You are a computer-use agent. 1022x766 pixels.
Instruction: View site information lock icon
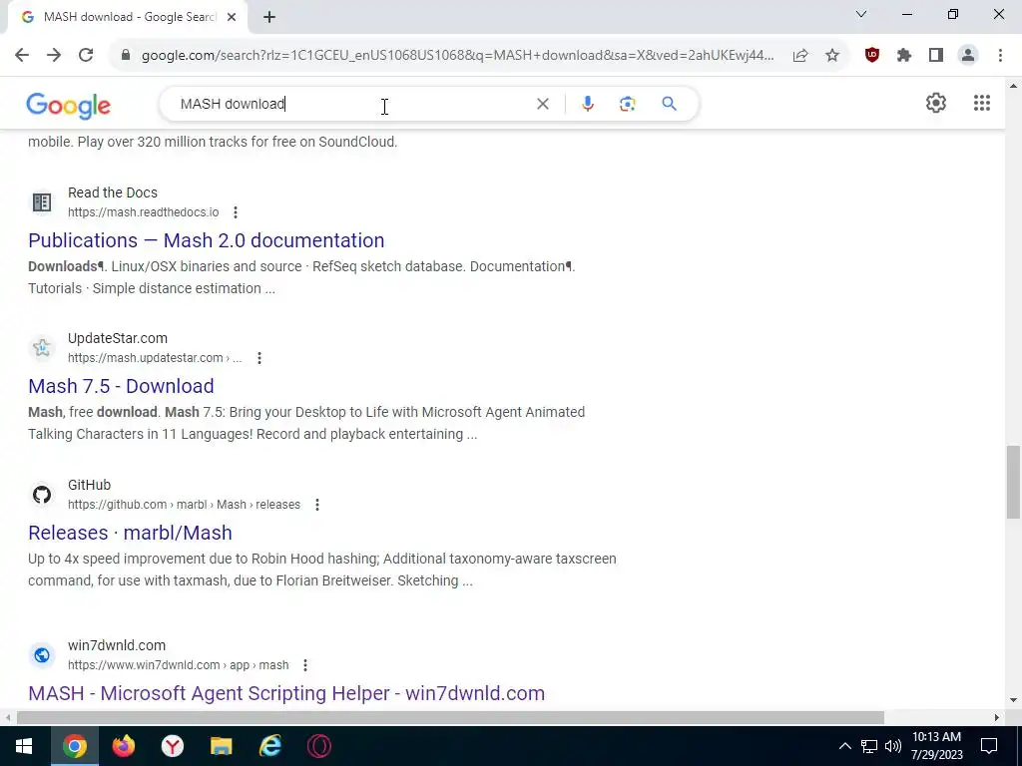pyautogui.click(x=126, y=56)
